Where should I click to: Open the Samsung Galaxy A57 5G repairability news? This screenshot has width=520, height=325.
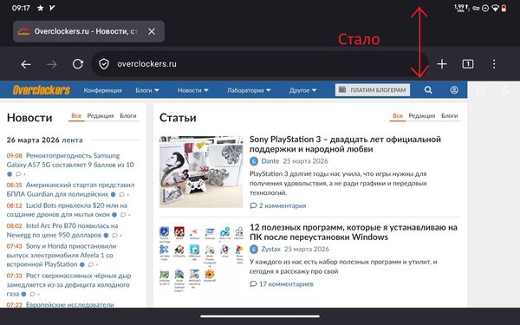point(70,160)
